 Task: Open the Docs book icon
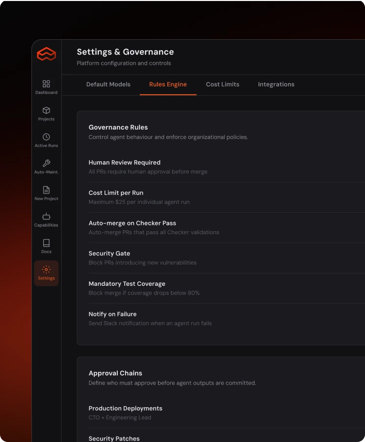click(x=46, y=243)
